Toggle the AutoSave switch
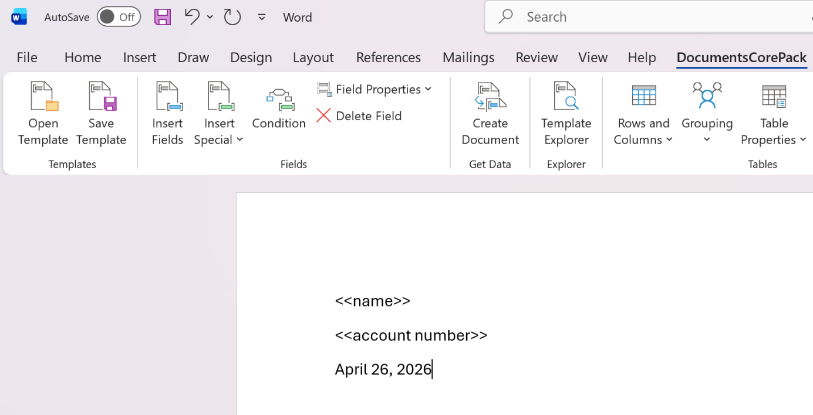Viewport: 813px width, 415px height. click(119, 17)
